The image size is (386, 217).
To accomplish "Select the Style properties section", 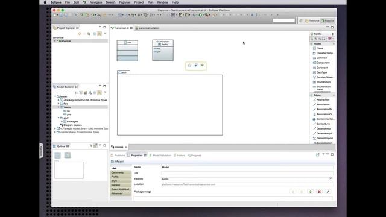I will 121,181.
